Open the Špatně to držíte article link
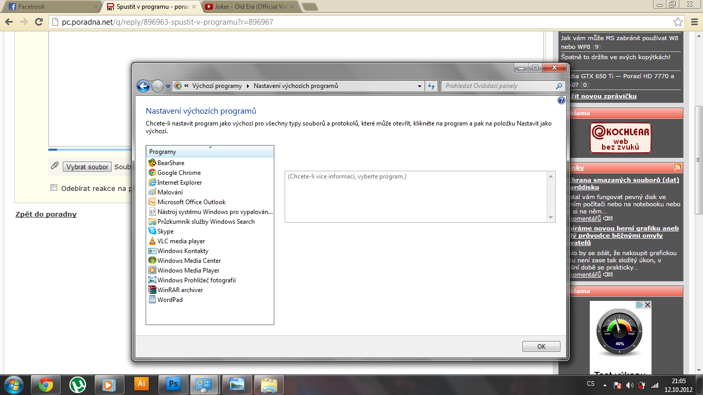This screenshot has height=395, width=703. pos(616,57)
